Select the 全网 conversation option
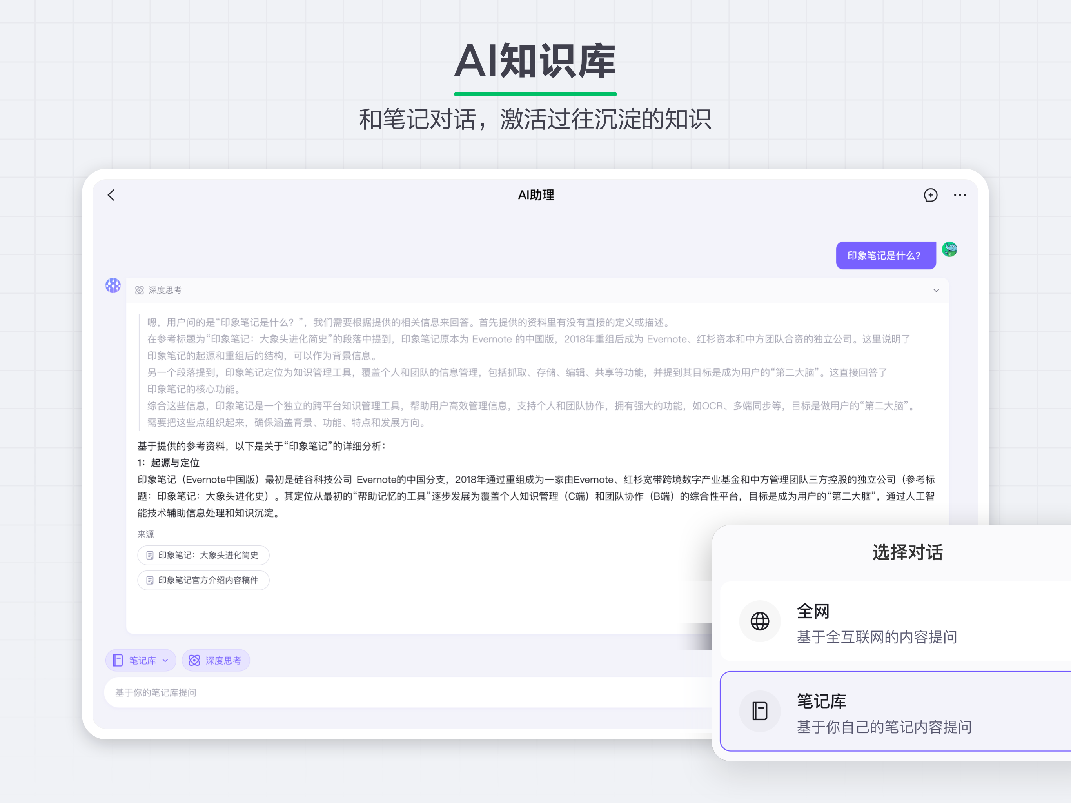The image size is (1071, 803). tap(895, 622)
